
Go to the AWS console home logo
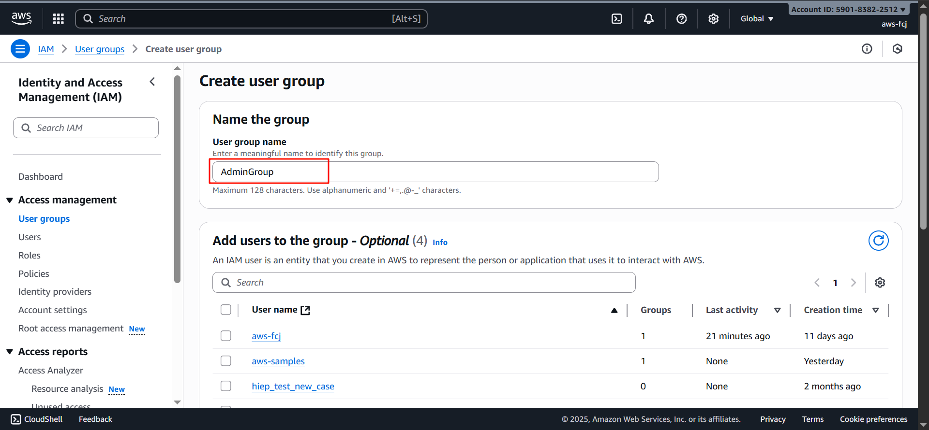point(21,18)
